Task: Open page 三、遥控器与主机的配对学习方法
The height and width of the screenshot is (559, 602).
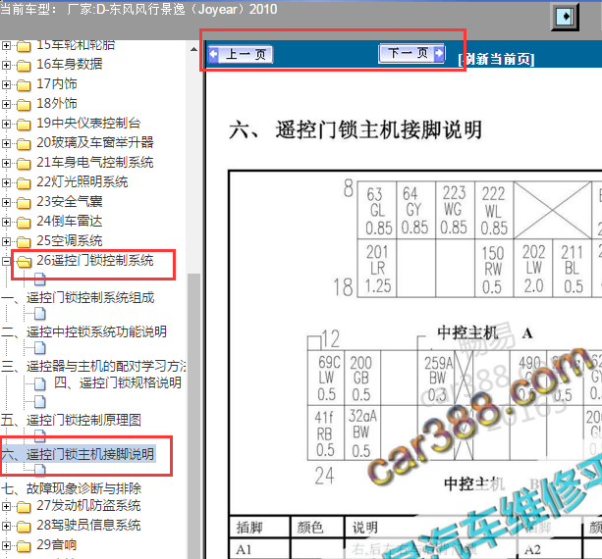Action: coord(93,367)
